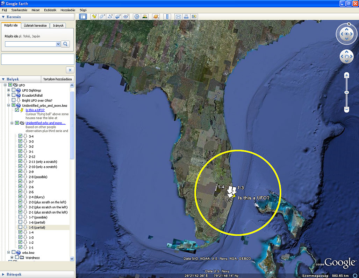Screen dimensions: 359x278
Task: Expand the EcuadorUfoBall tree node
Action: click(x=9, y=95)
